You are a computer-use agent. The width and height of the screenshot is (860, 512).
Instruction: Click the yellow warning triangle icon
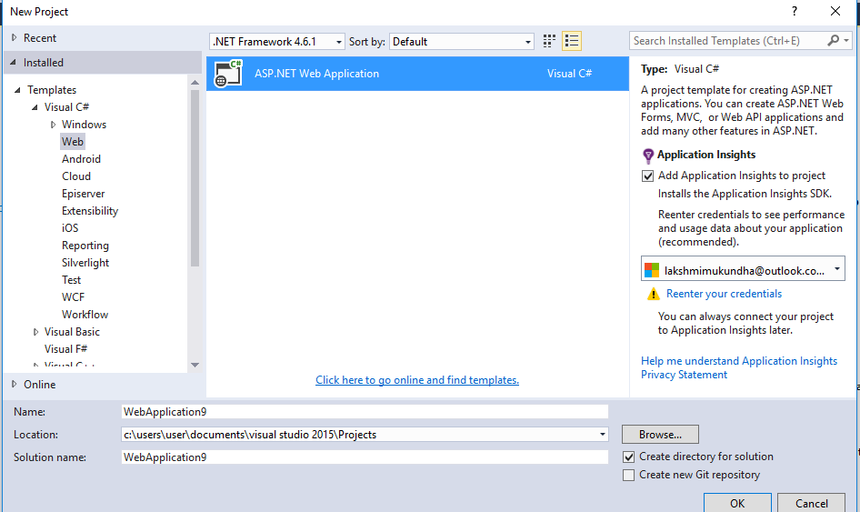coord(654,294)
